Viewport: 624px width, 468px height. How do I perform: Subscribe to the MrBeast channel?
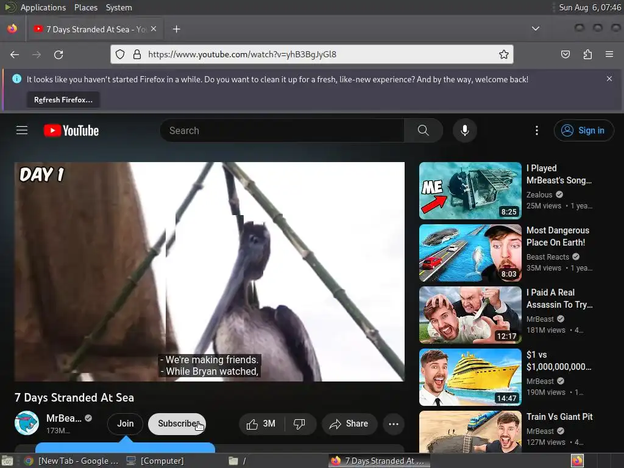pyautogui.click(x=177, y=424)
